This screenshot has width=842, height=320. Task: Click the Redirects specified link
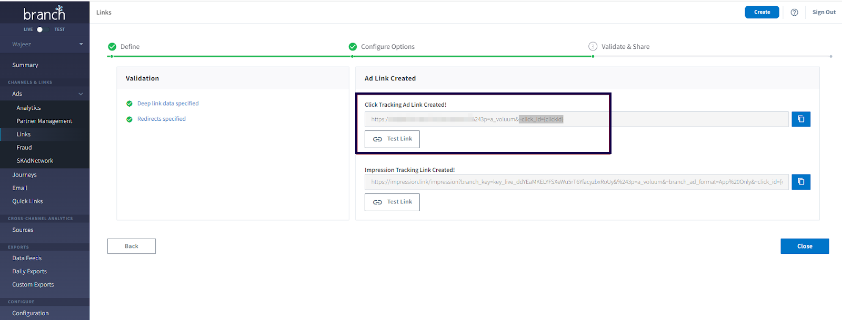click(161, 119)
